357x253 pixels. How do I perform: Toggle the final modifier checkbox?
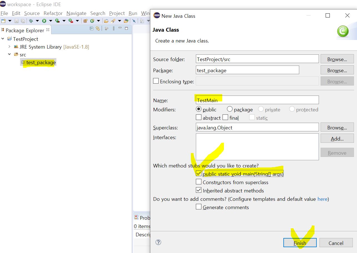(225, 117)
